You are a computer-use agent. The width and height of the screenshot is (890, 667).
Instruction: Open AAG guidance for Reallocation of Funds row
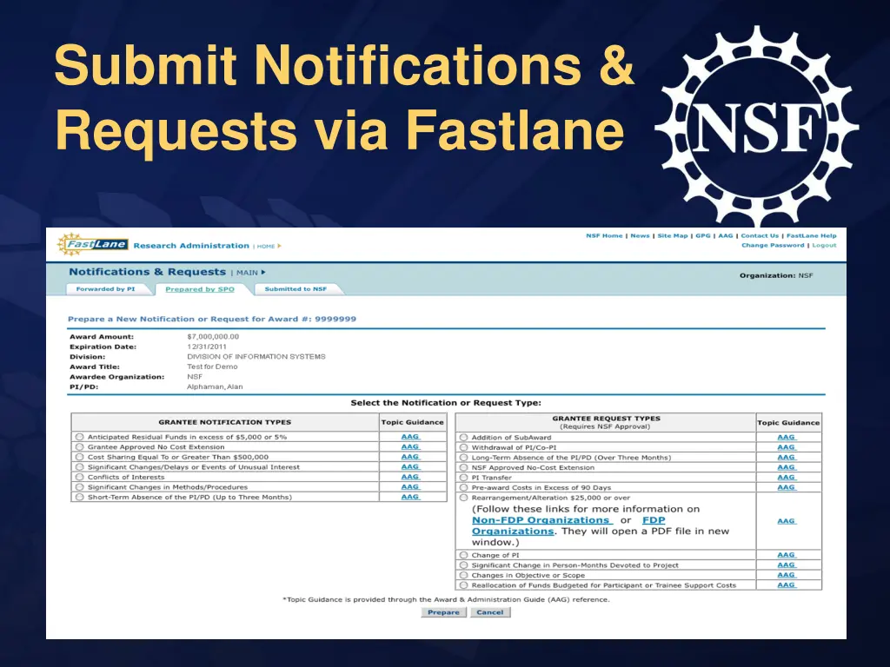(x=787, y=585)
